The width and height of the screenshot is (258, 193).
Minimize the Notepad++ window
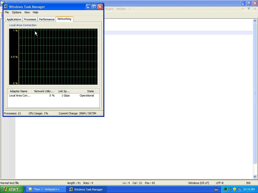click(x=243, y=3)
